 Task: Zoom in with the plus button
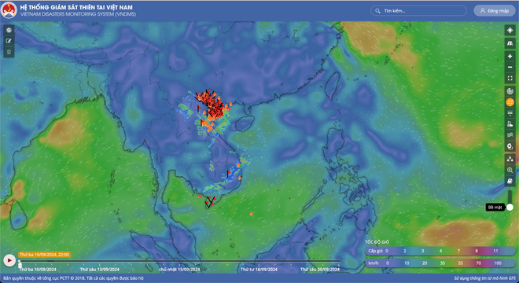510,57
